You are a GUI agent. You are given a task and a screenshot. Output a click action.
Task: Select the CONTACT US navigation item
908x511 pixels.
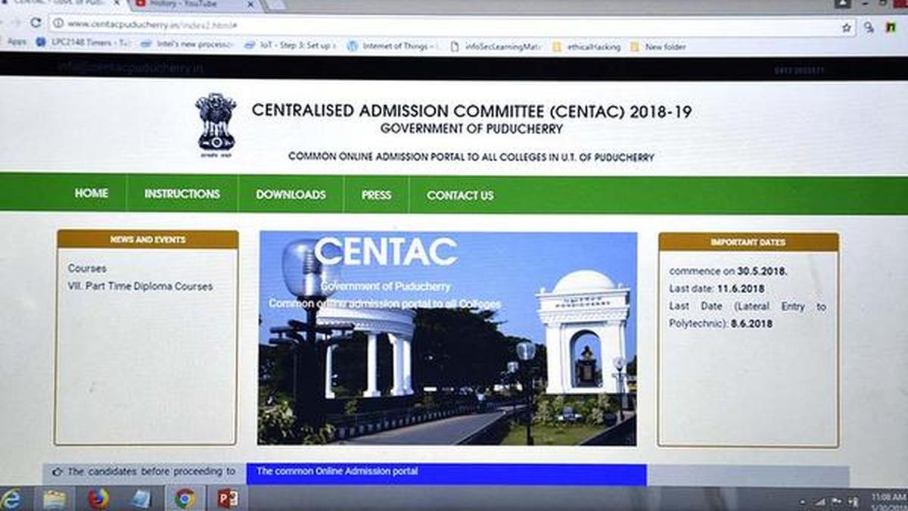pyautogui.click(x=459, y=195)
